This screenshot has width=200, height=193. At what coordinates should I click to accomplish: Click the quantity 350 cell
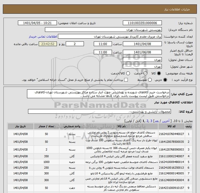click(46, 156)
